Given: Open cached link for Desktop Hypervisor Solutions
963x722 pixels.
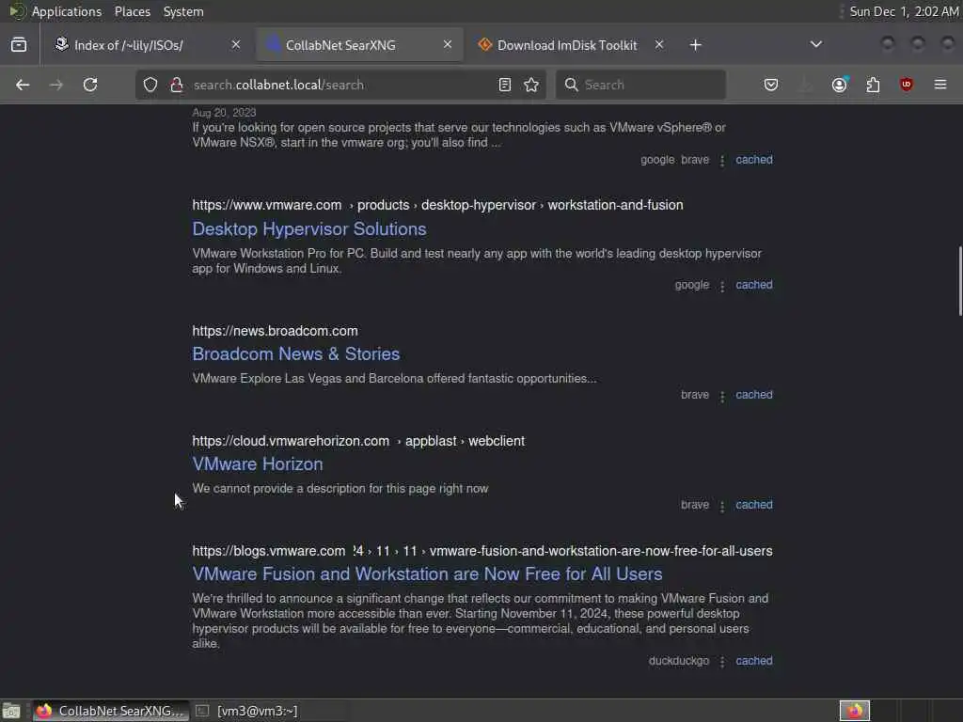Looking at the screenshot, I should (754, 285).
